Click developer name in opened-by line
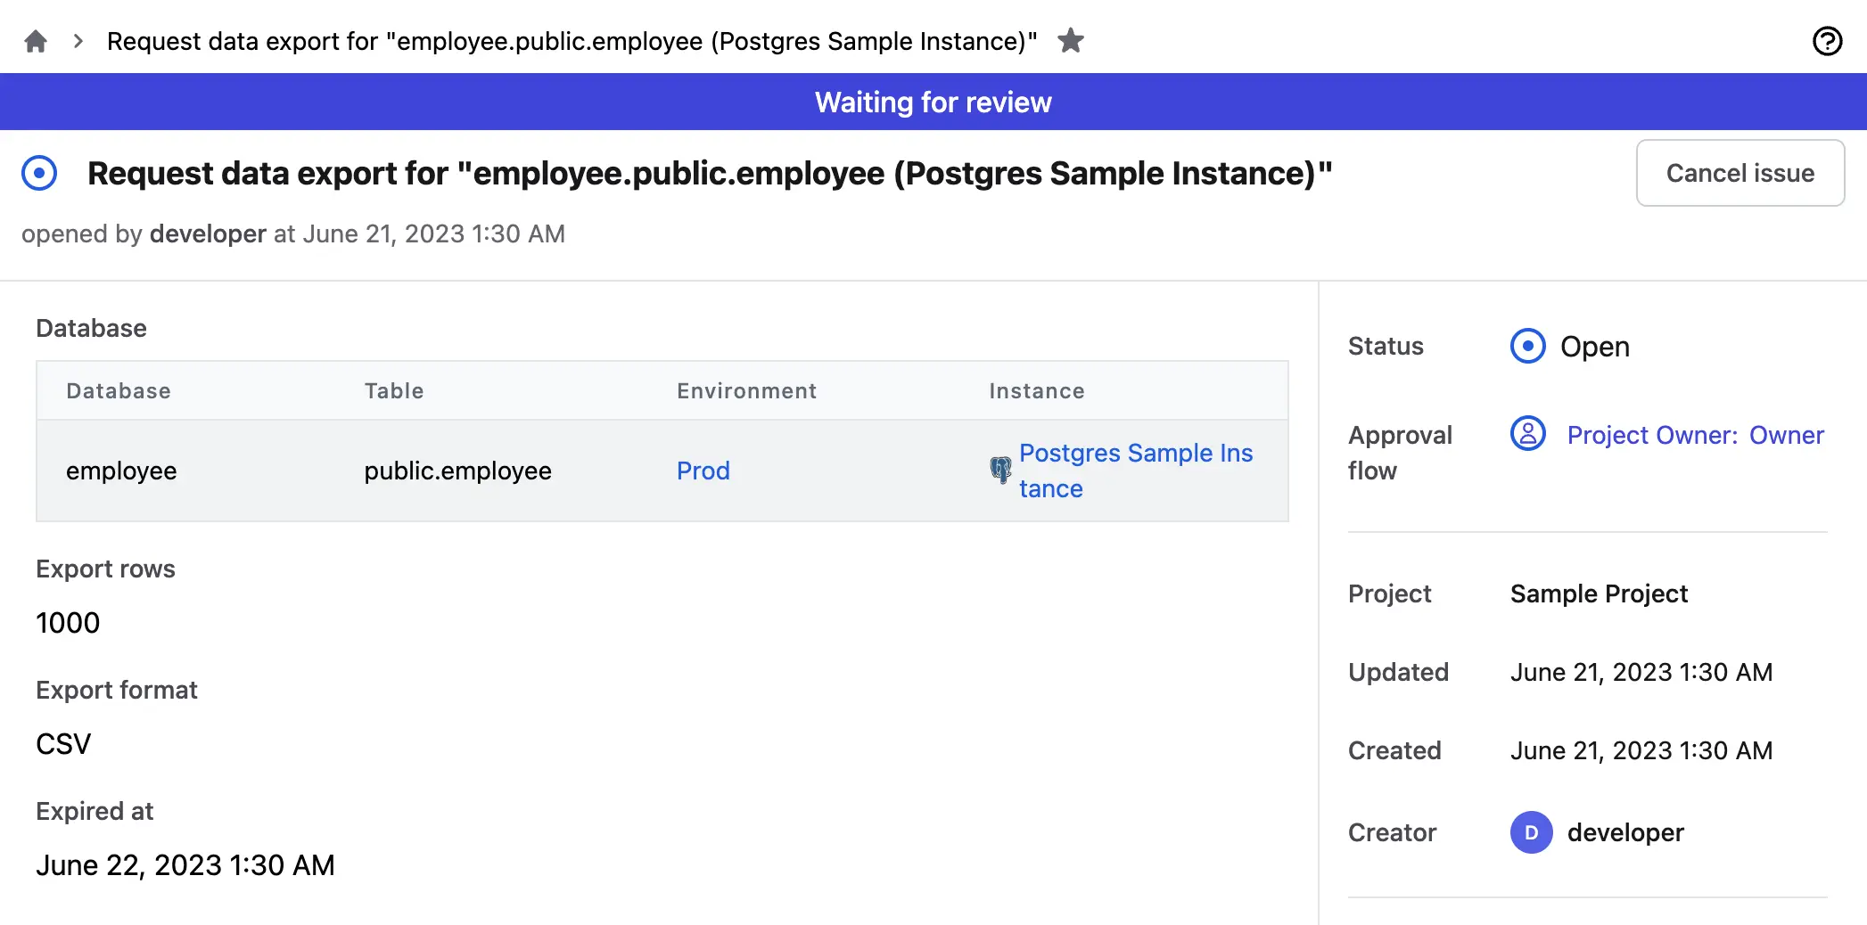This screenshot has width=1867, height=925. tap(208, 233)
